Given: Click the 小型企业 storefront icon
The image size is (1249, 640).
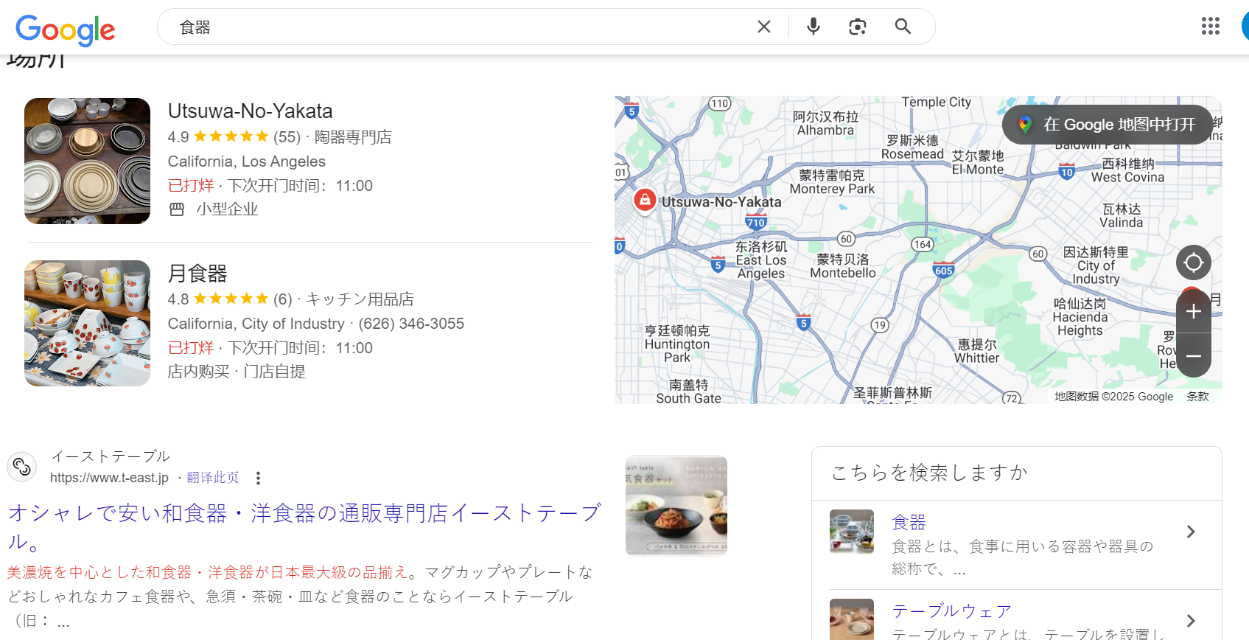Looking at the screenshot, I should 177,209.
